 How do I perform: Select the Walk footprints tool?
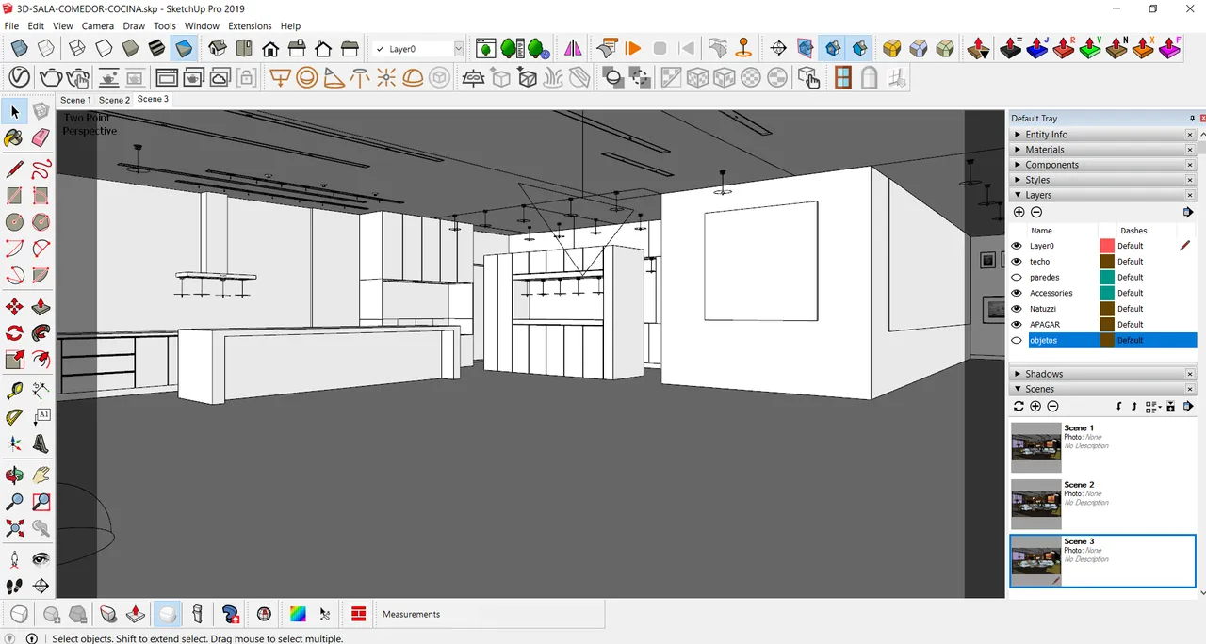point(15,586)
